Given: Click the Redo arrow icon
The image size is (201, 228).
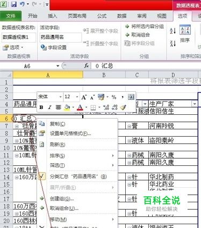Looking at the screenshot, I should click(34, 4).
